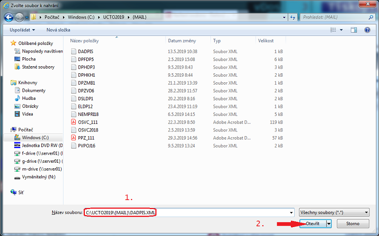Open Síť network in the sidebar
Viewport: 379px width, 236px height.
pos(21,192)
